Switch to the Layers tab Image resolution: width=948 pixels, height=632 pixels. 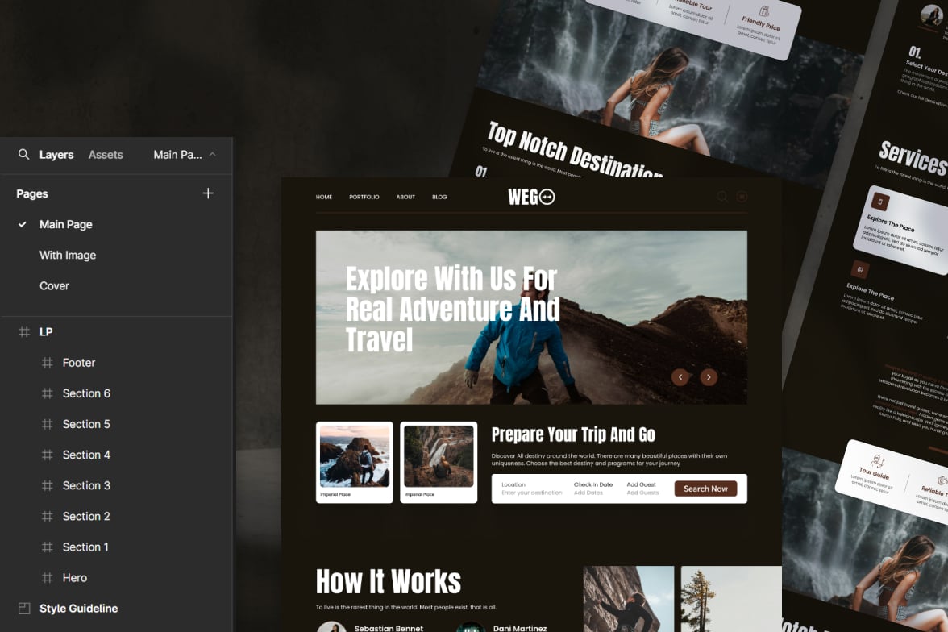56,155
